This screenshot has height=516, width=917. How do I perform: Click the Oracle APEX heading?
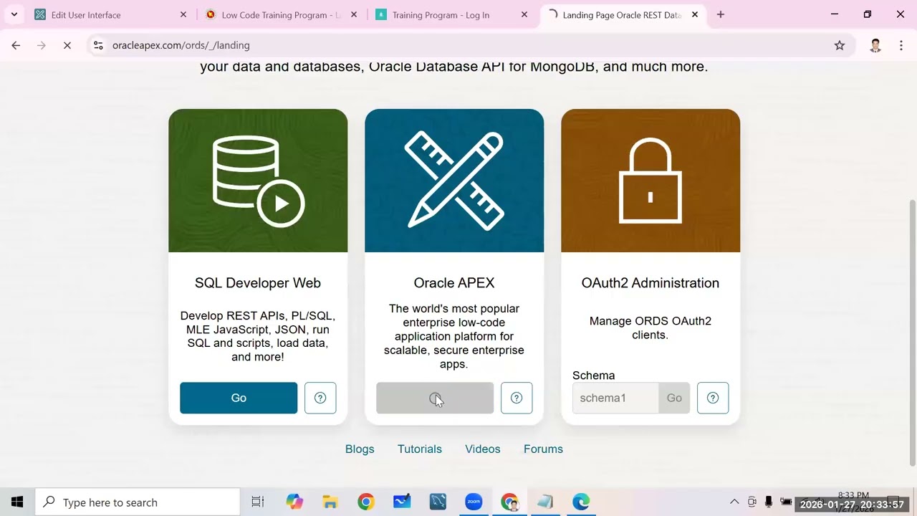pyautogui.click(x=454, y=283)
